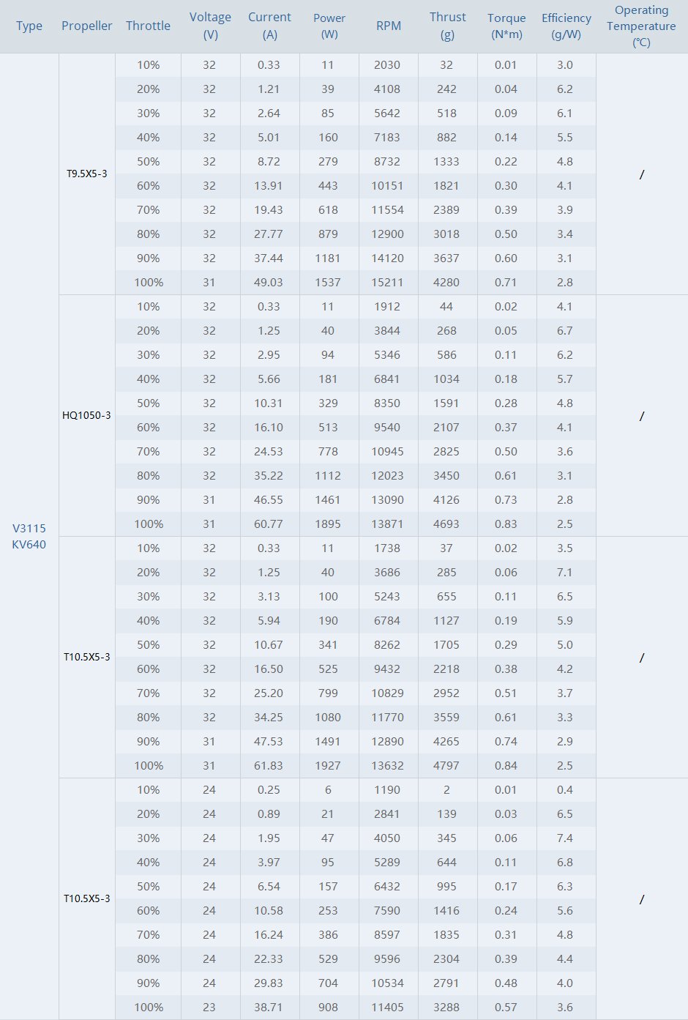688x1020 pixels.
Task: Click the Thrust (g) column header
Action: pyautogui.click(x=448, y=26)
